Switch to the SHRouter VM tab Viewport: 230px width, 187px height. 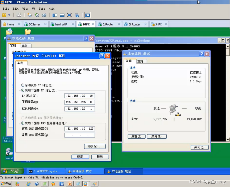(134, 24)
